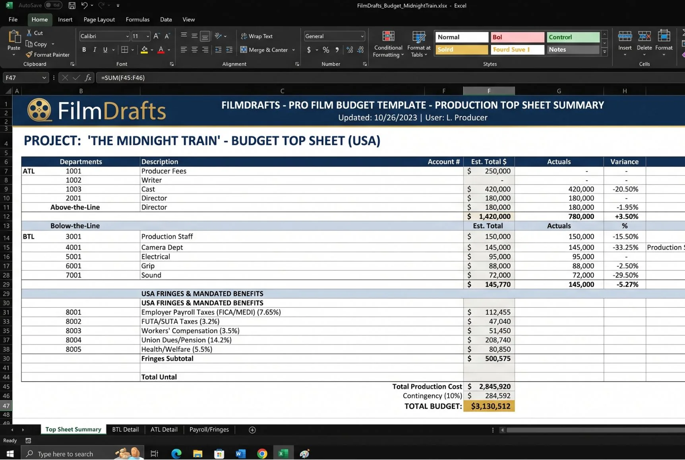Click Increase Decimal icon
The width and height of the screenshot is (685, 460).
tap(350, 50)
